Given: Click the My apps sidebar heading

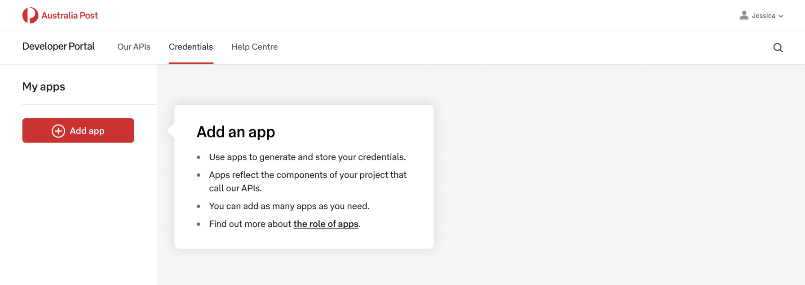Looking at the screenshot, I should 44,86.
